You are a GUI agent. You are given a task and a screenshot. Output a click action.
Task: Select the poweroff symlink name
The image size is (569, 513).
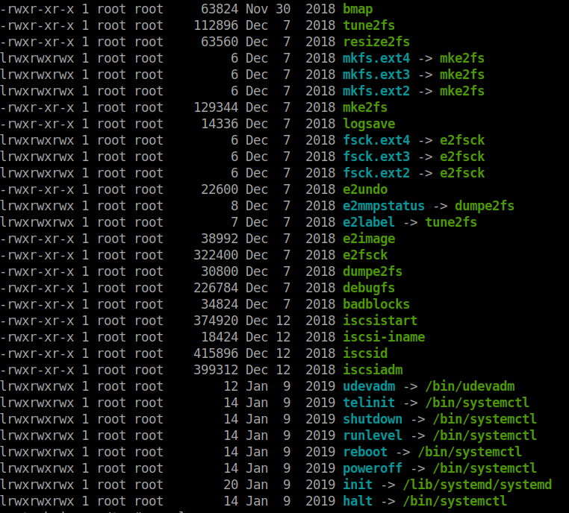373,468
